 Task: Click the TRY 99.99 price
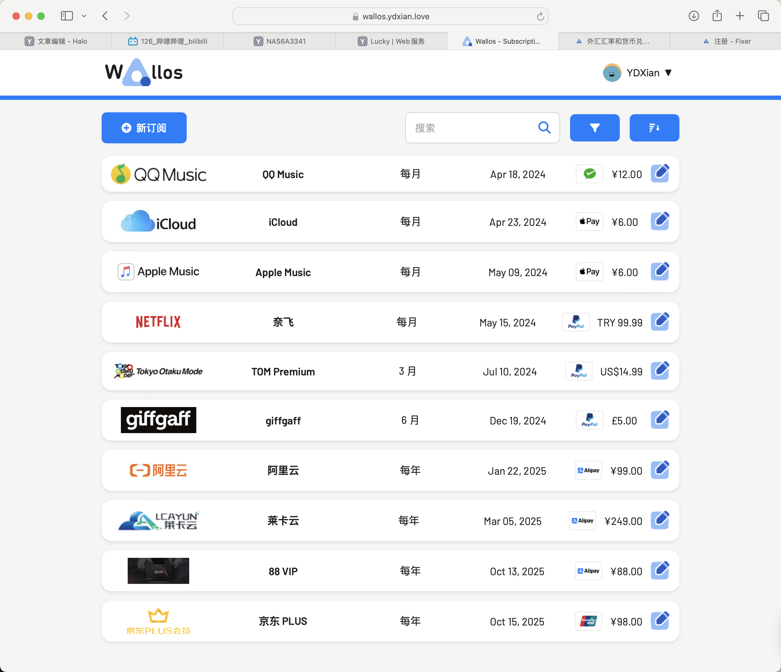pos(620,323)
